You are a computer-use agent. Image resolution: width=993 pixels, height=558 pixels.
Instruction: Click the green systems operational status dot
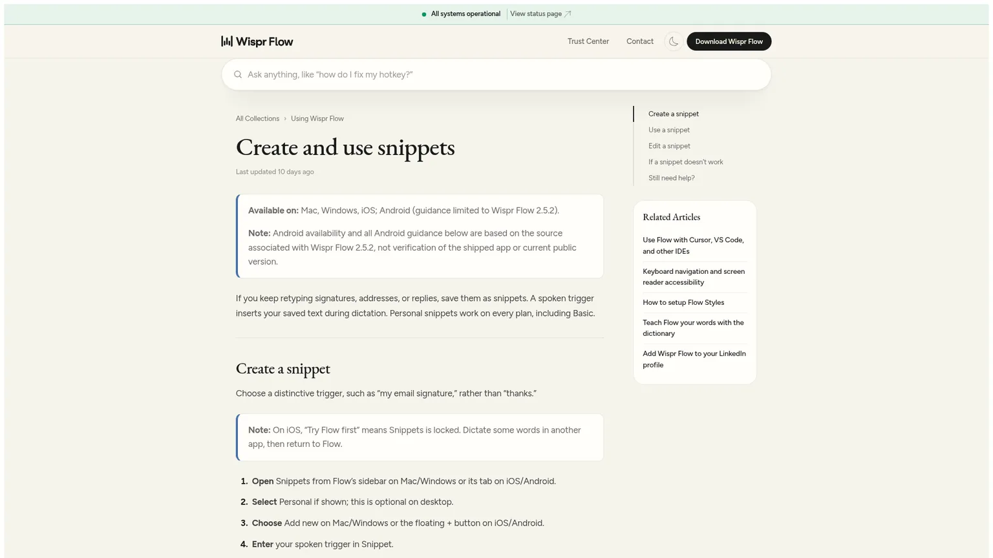tap(424, 14)
